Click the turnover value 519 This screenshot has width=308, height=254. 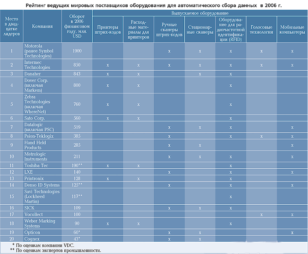77,127
